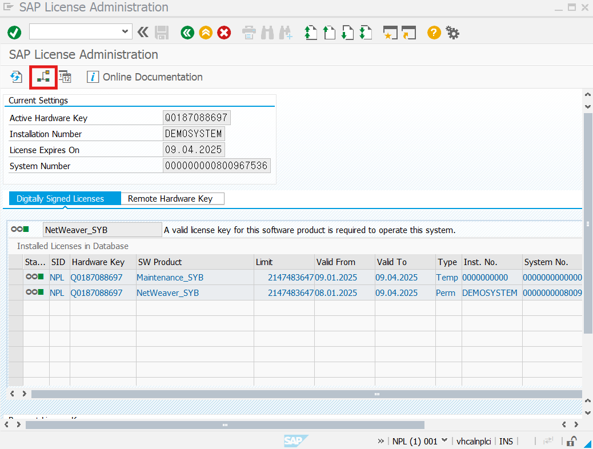Image resolution: width=593 pixels, height=449 pixels.
Task: Click the Active Hardware Key field
Action: [197, 118]
